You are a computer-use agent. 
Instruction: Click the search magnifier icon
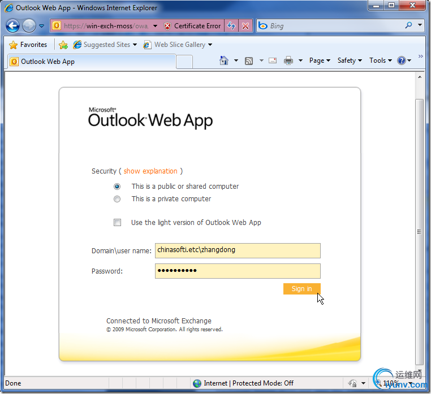click(409, 25)
